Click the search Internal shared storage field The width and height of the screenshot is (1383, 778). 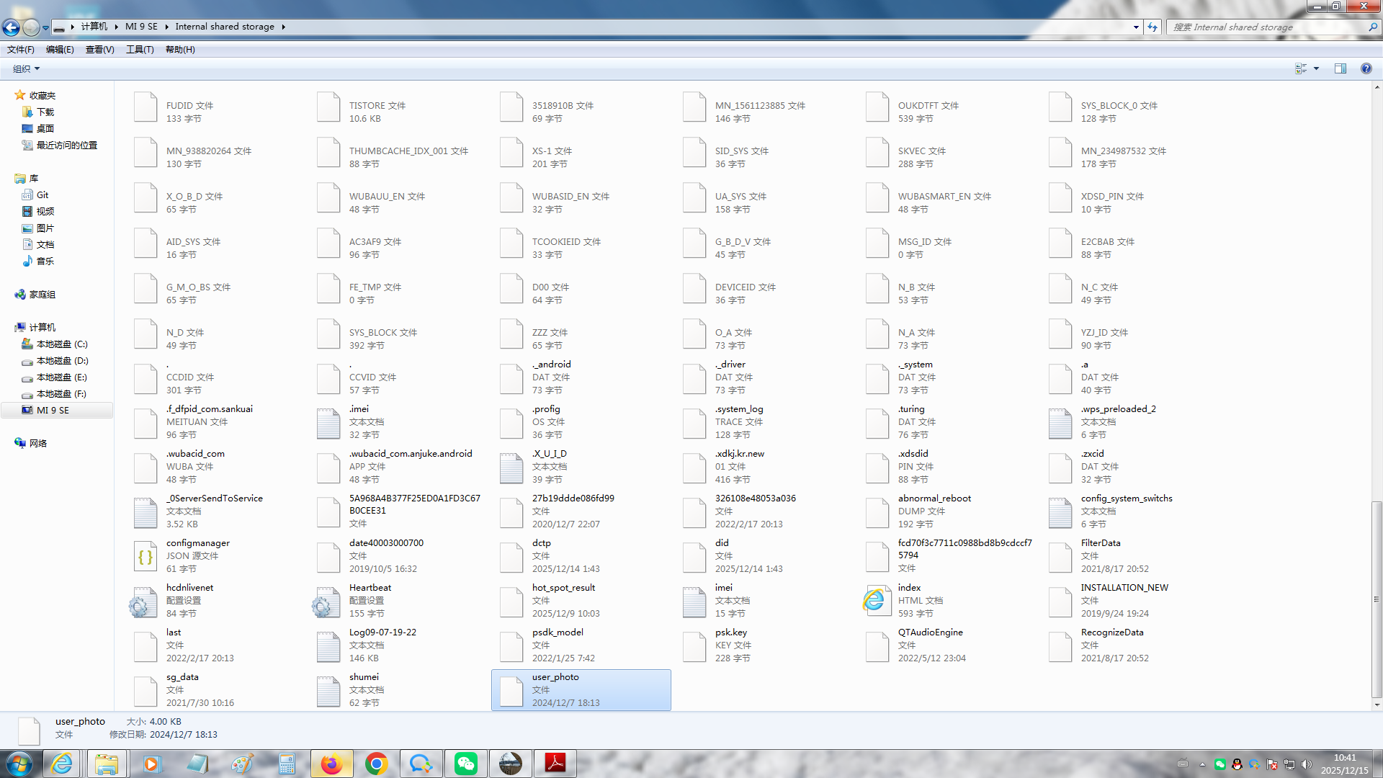pyautogui.click(x=1268, y=27)
